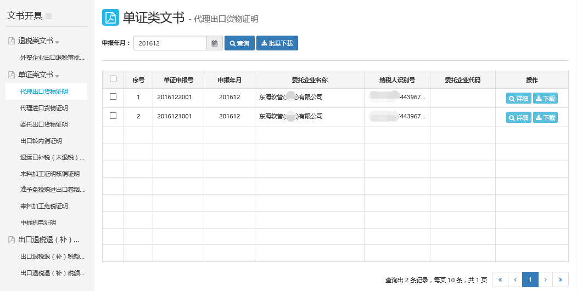The width and height of the screenshot is (577, 291).
Task: Click the 出口退税退（补） section document icon
Action: (x=11, y=239)
